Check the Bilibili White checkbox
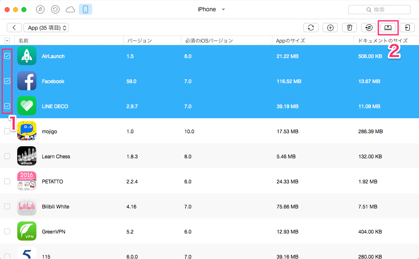This screenshot has height=259, width=419. point(7,206)
